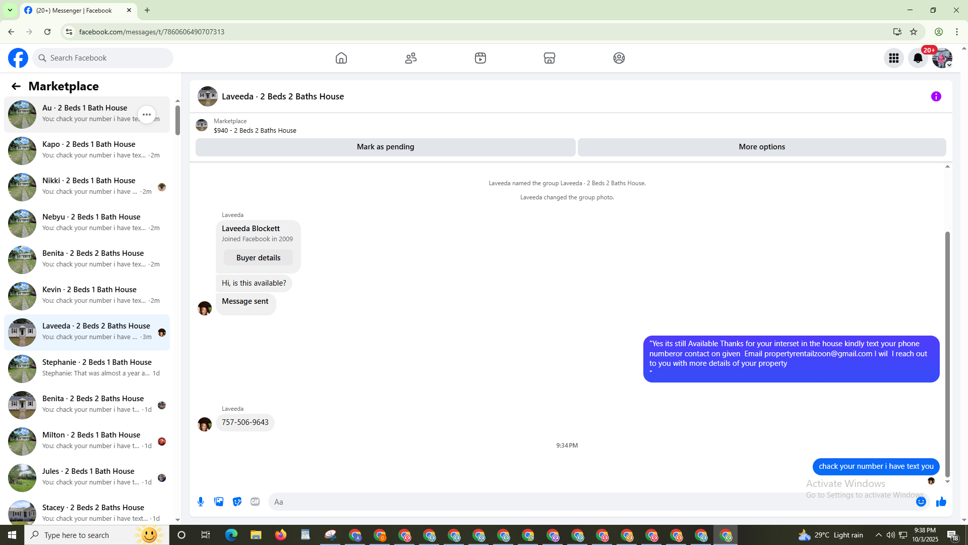Open the Windows Start menu
The width and height of the screenshot is (968, 545).
[x=12, y=535]
